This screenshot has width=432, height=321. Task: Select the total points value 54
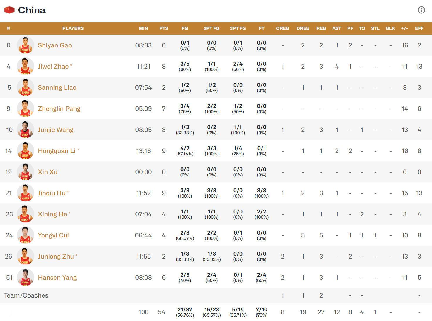click(162, 312)
